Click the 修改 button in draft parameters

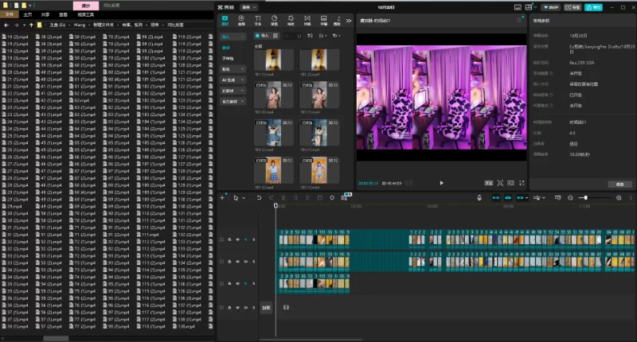[x=619, y=184]
